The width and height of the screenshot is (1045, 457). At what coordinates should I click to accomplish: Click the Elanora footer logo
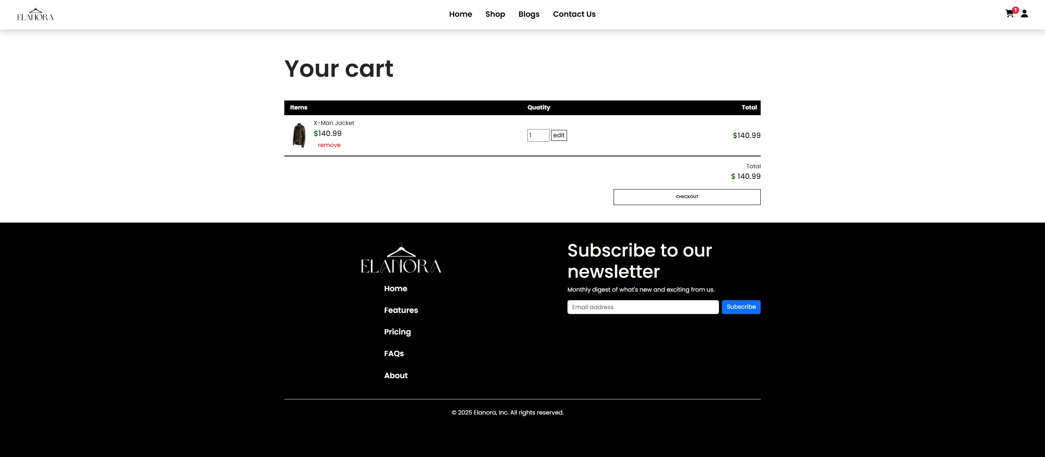coord(401,259)
